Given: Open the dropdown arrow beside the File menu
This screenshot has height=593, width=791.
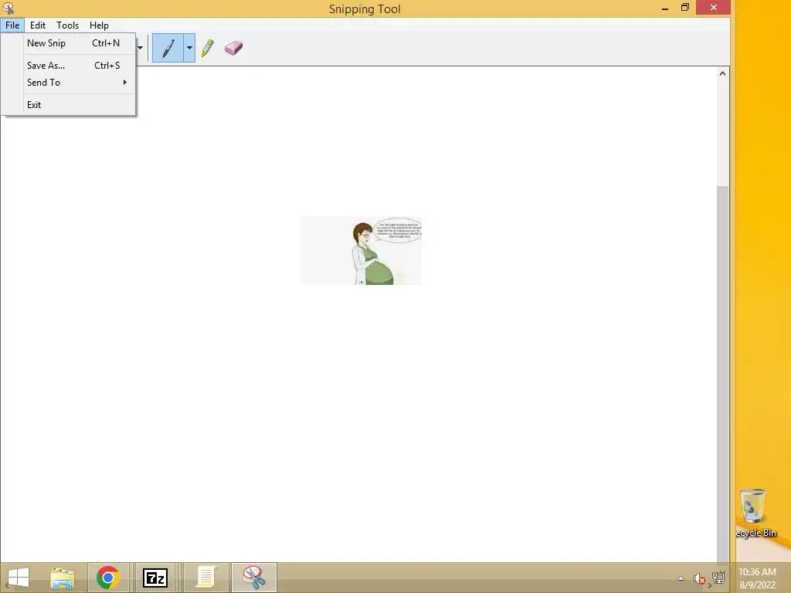Looking at the screenshot, I should click(x=141, y=48).
